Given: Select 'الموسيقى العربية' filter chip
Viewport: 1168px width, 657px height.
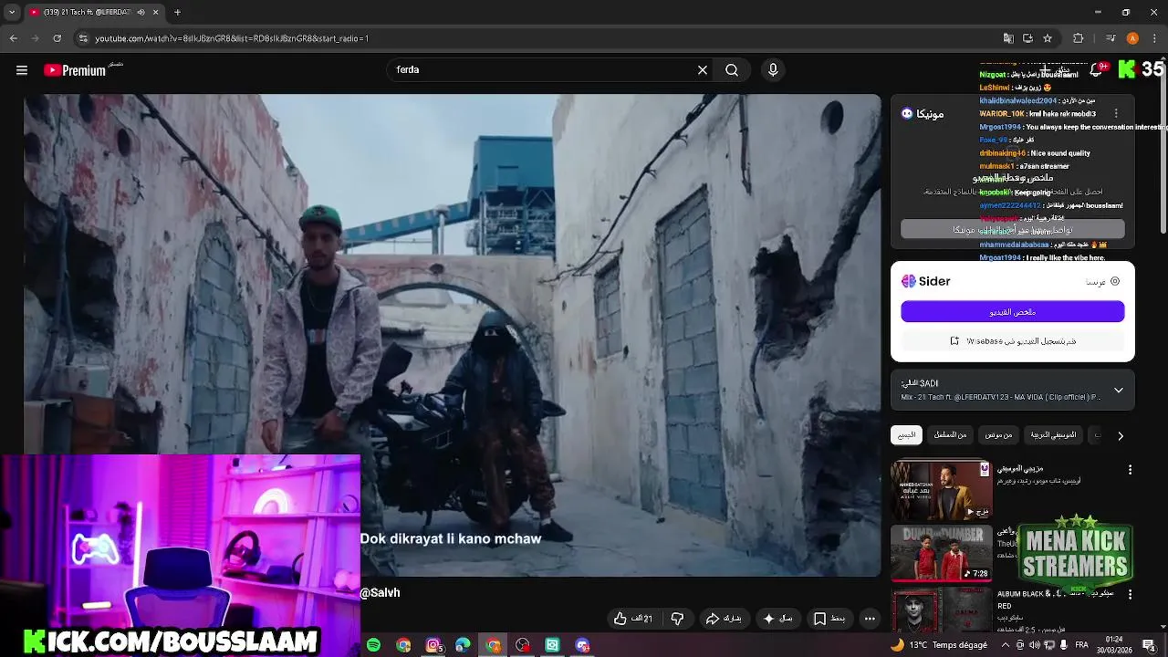Looking at the screenshot, I should point(1053,435).
